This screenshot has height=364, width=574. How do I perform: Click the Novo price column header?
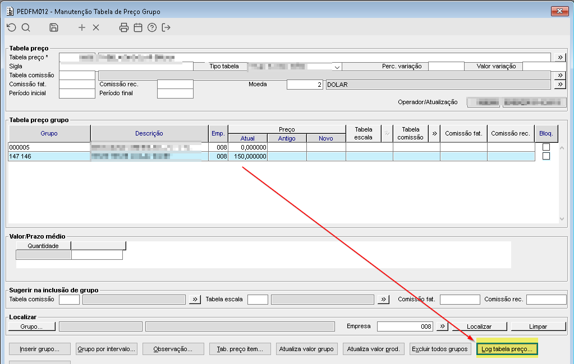326,138
